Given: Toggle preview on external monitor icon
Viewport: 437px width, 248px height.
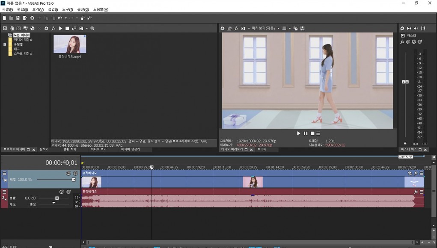Looking at the screenshot, I should (229, 28).
